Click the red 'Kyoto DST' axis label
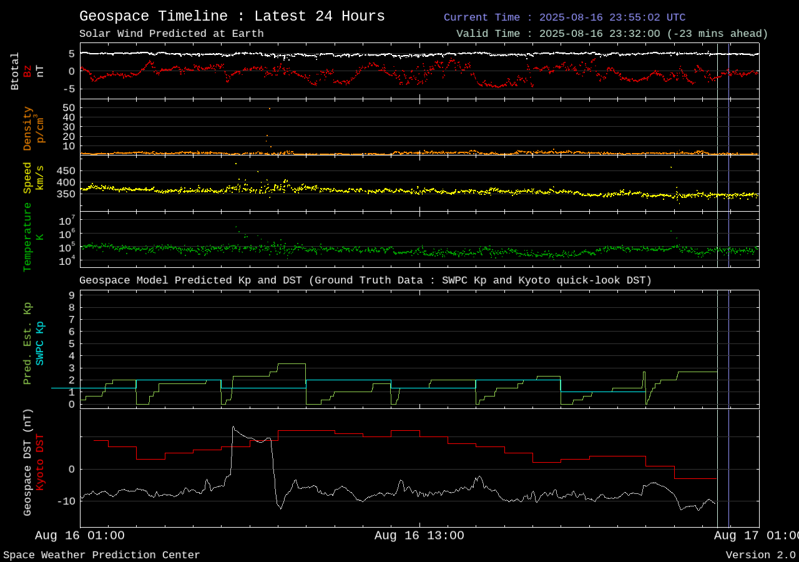Image resolution: width=799 pixels, height=562 pixels. [40, 462]
